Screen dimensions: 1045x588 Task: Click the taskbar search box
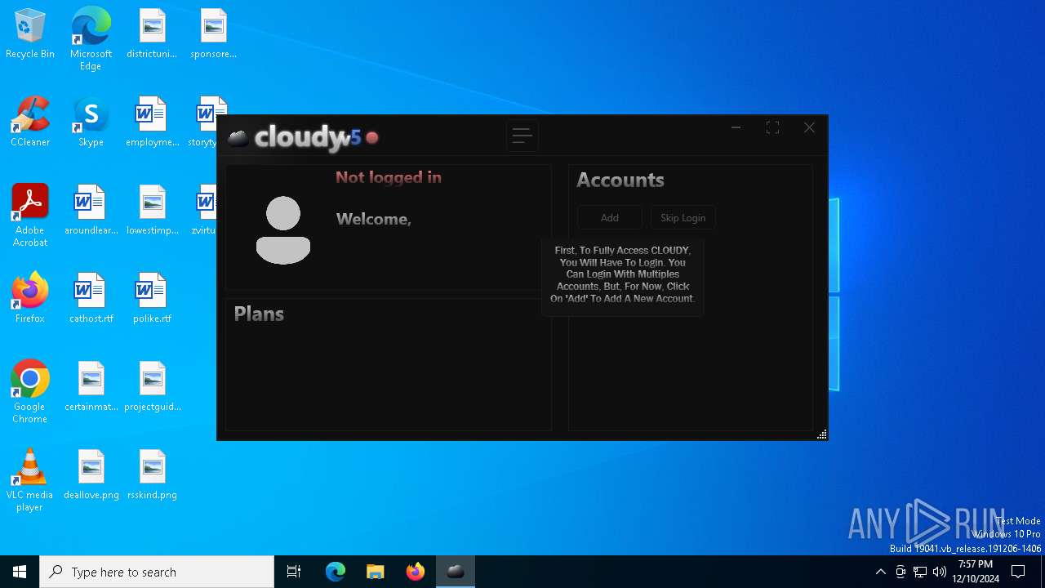coord(157,572)
